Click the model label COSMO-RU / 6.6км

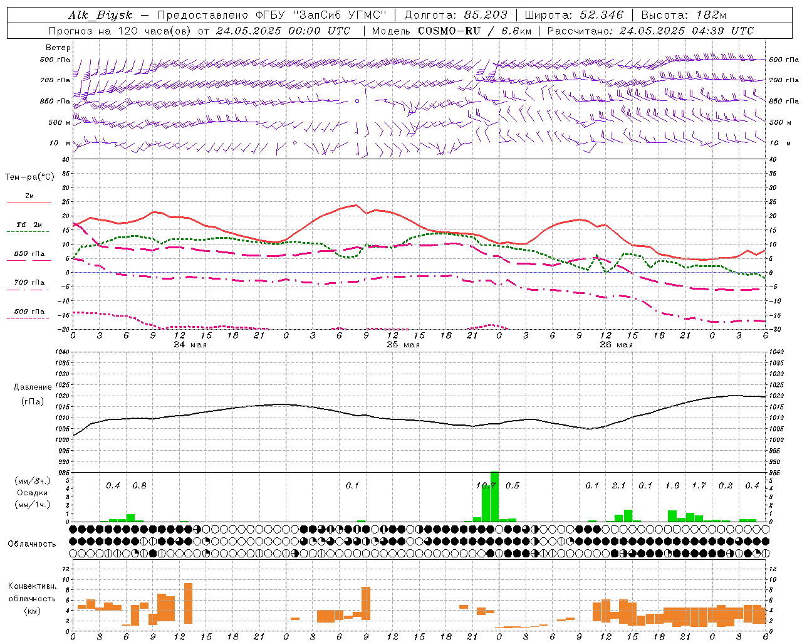tap(474, 31)
